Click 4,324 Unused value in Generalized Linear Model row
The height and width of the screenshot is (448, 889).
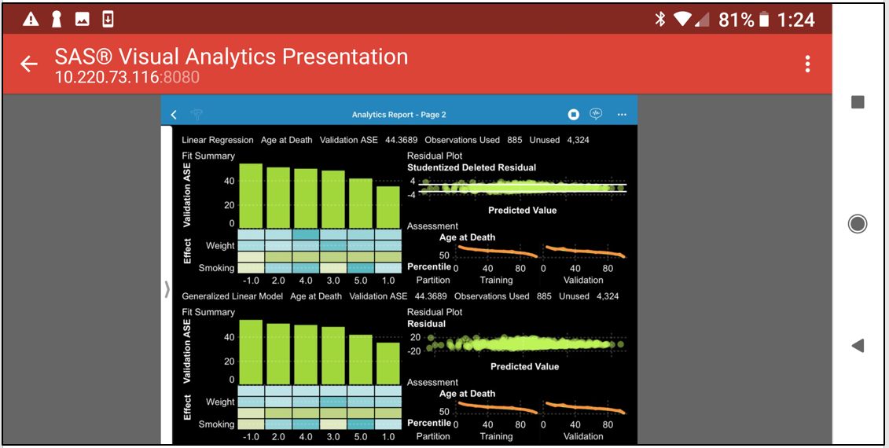click(x=608, y=296)
